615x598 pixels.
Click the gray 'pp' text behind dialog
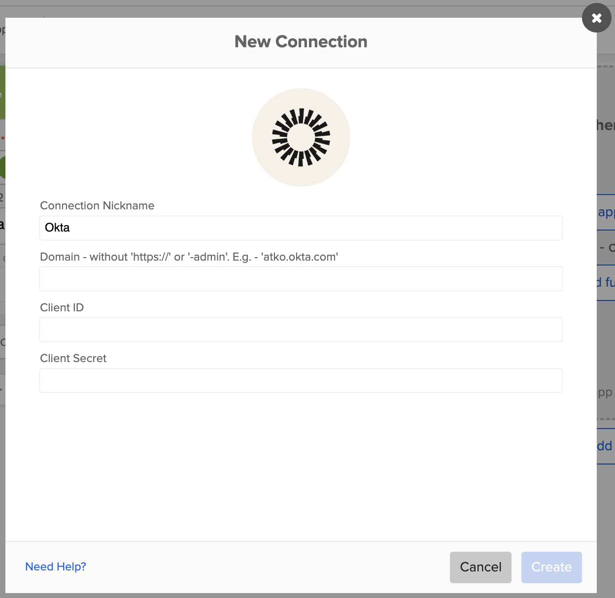click(605, 392)
